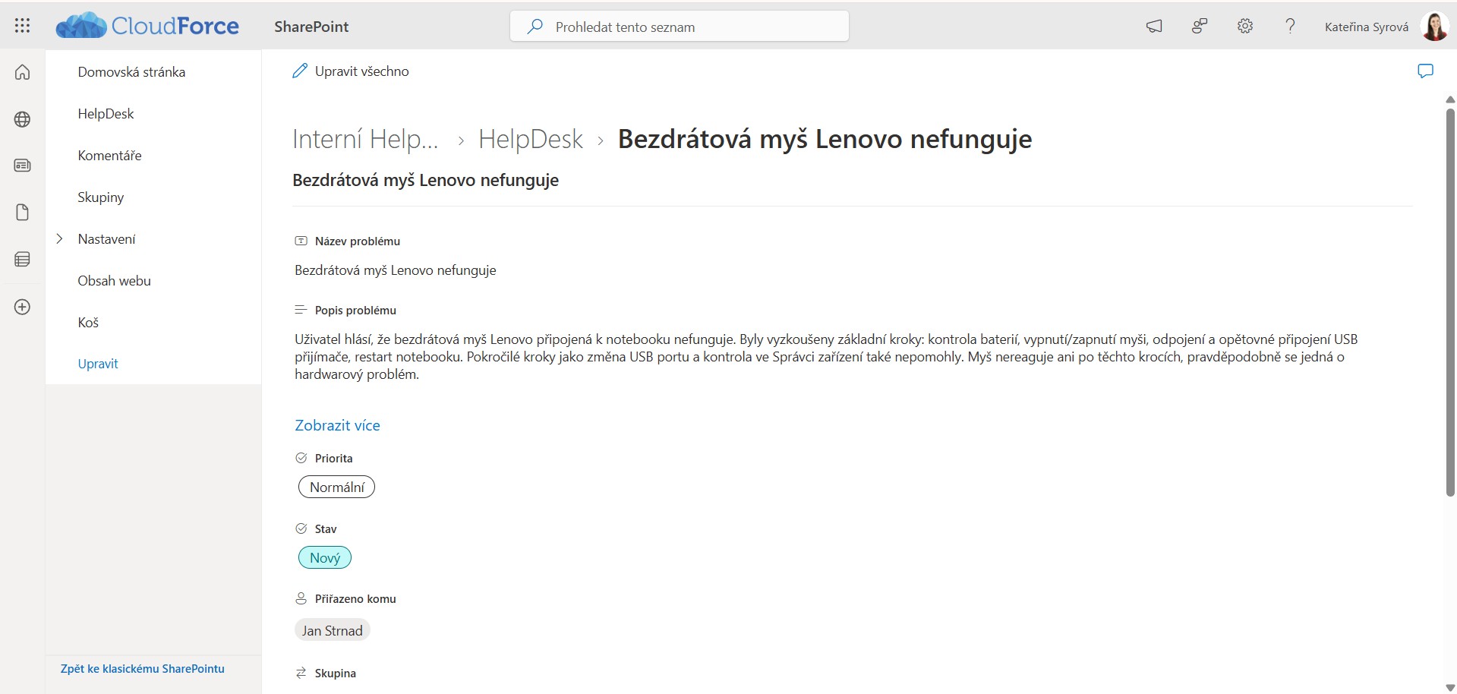This screenshot has width=1457, height=694.
Task: Select HelpDesk in the left navigation
Action: 106,113
